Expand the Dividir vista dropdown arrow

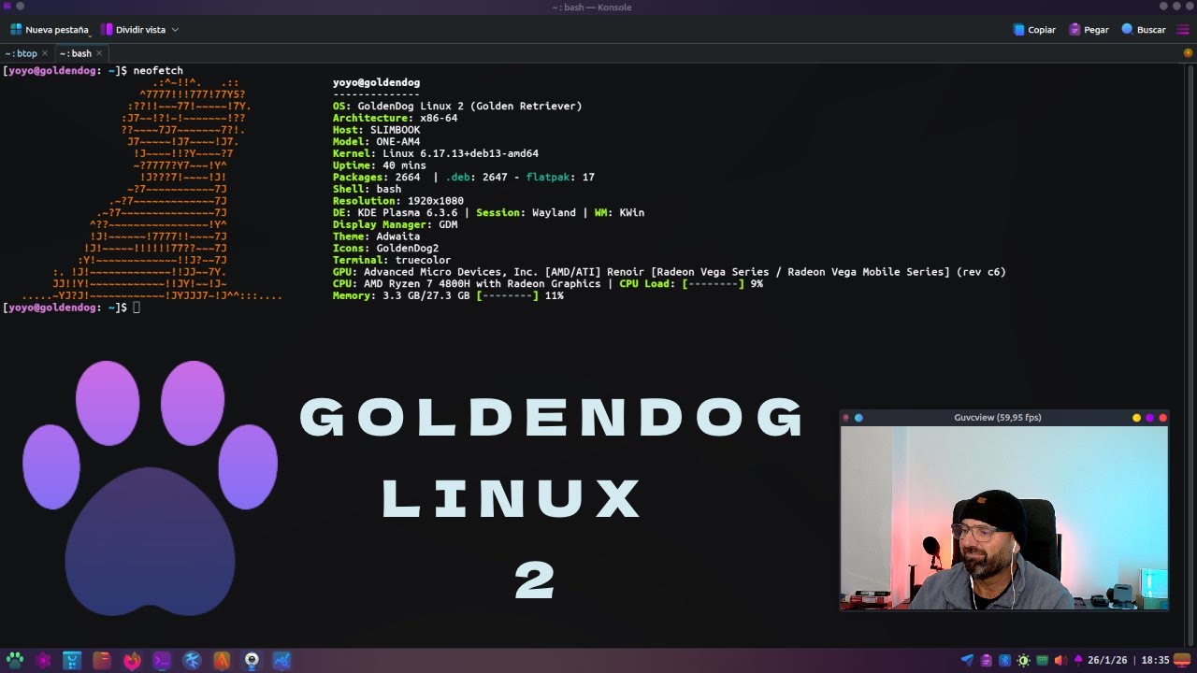tap(175, 30)
